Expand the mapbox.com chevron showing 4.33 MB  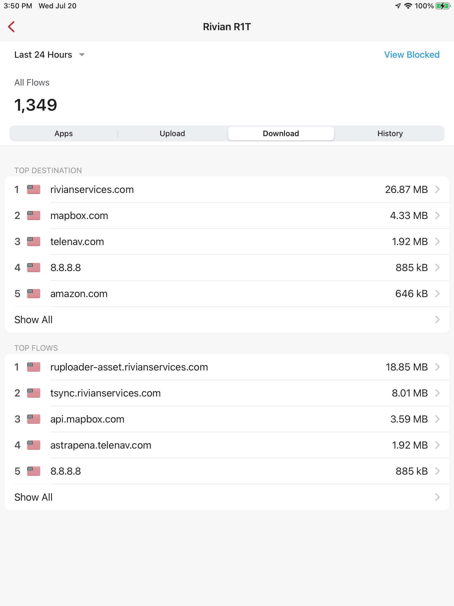point(437,215)
